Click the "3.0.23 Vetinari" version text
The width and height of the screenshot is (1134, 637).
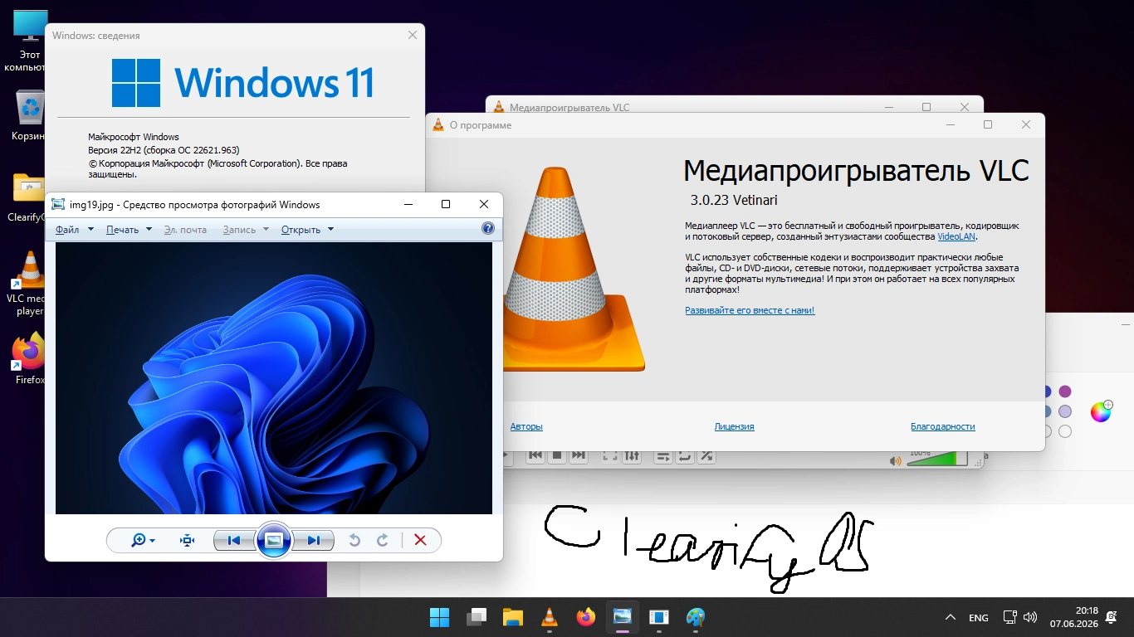coord(734,200)
